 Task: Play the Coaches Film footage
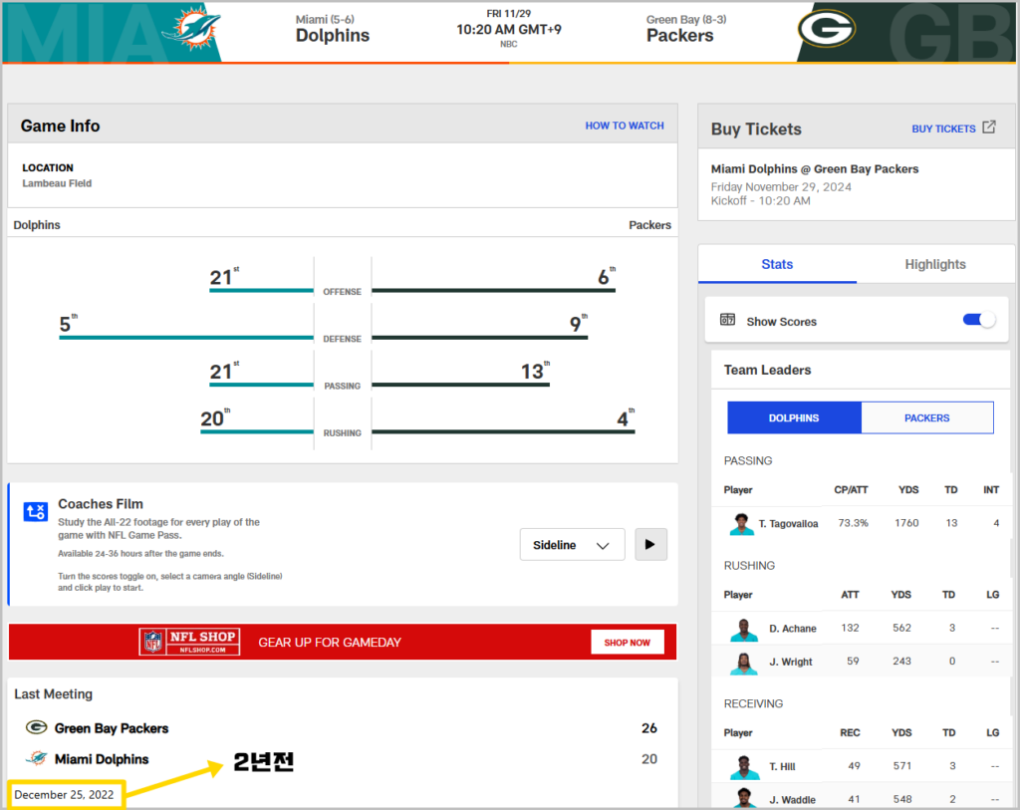pyautogui.click(x=649, y=545)
